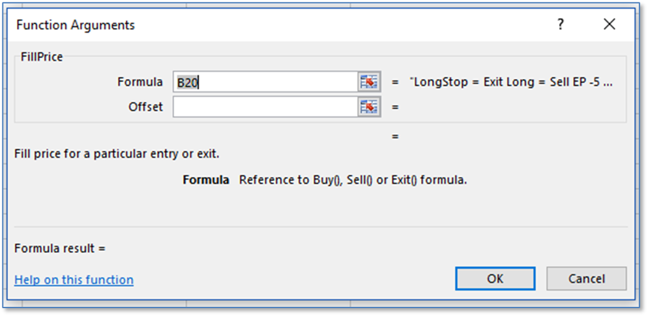
Task: Click the equals sign beside the Formula field
Action: pyautogui.click(x=395, y=82)
